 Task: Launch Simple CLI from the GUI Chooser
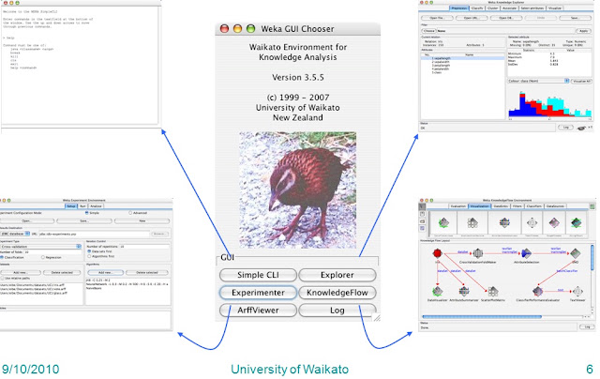(258, 275)
